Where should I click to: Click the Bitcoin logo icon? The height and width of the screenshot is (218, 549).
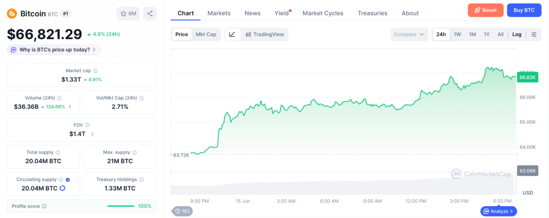pos(12,14)
